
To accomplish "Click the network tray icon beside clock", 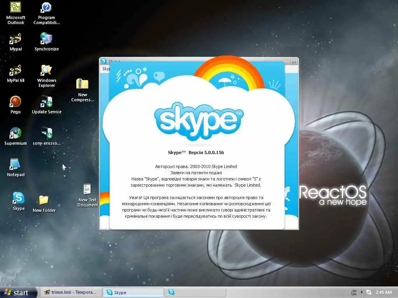I will point(368,293).
